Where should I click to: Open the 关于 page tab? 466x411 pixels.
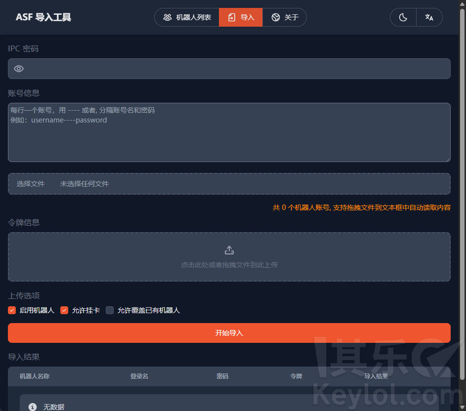click(285, 17)
